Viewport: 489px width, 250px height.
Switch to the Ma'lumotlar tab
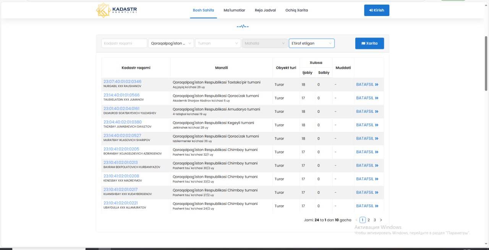coord(234,10)
